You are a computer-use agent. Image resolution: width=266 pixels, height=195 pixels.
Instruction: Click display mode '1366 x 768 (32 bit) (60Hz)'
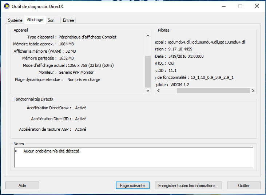91,65
